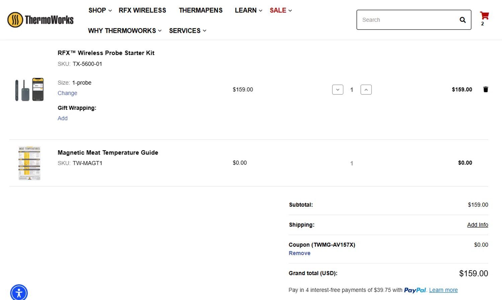502x300 pixels.
Task: Delete RFX Starter Kit with trash icon
Action: [486, 89]
